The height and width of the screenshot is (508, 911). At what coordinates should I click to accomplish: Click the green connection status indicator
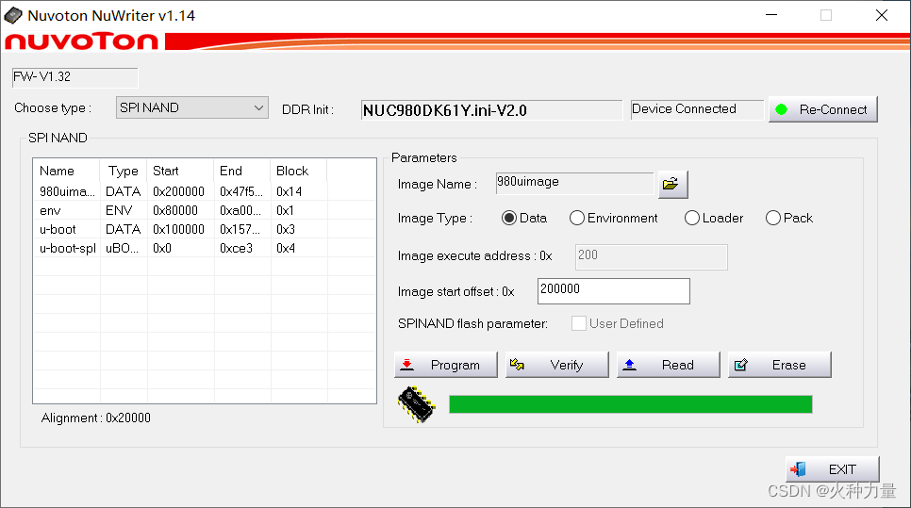pyautogui.click(x=782, y=109)
